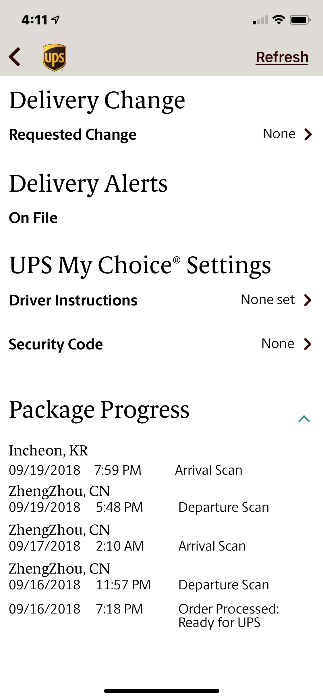
Task: Open Driver Instructions chevron arrow
Action: pyautogui.click(x=308, y=300)
